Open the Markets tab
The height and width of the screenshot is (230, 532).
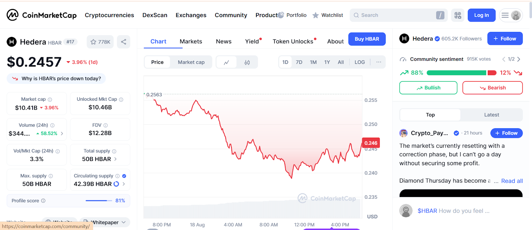(191, 42)
